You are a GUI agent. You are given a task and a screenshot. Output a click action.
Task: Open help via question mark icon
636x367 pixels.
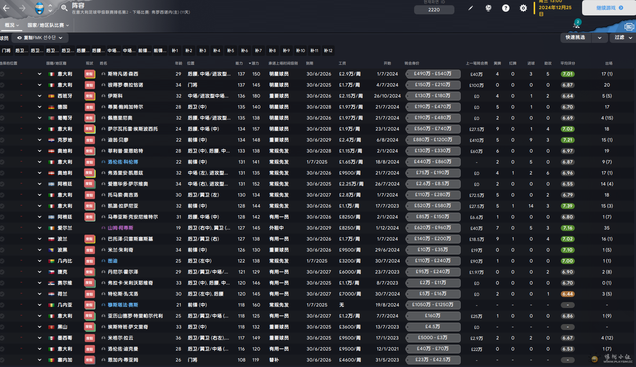(505, 8)
